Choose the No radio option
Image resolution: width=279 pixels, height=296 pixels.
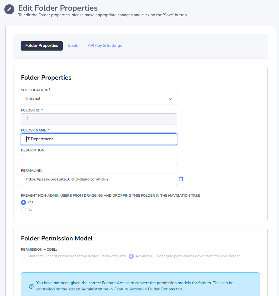(x=23, y=210)
